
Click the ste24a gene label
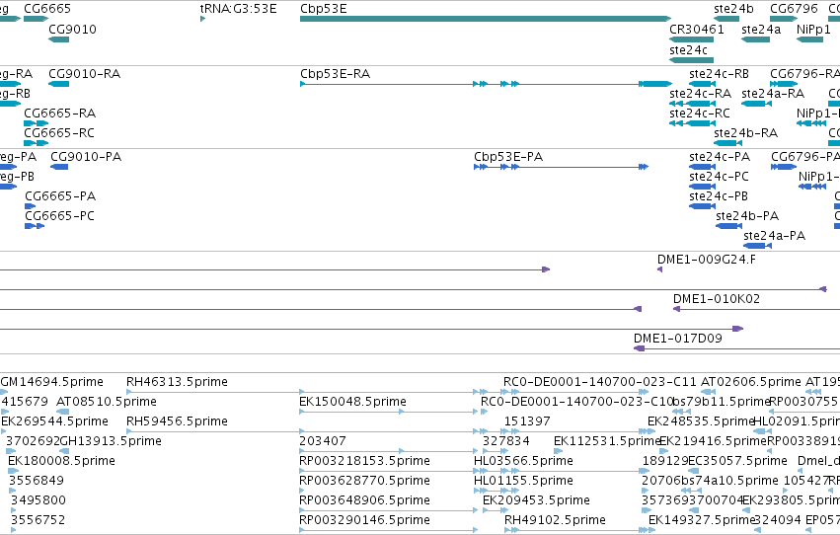pyautogui.click(x=761, y=30)
